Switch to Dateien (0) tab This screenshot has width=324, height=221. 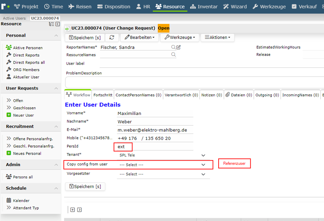(239, 95)
